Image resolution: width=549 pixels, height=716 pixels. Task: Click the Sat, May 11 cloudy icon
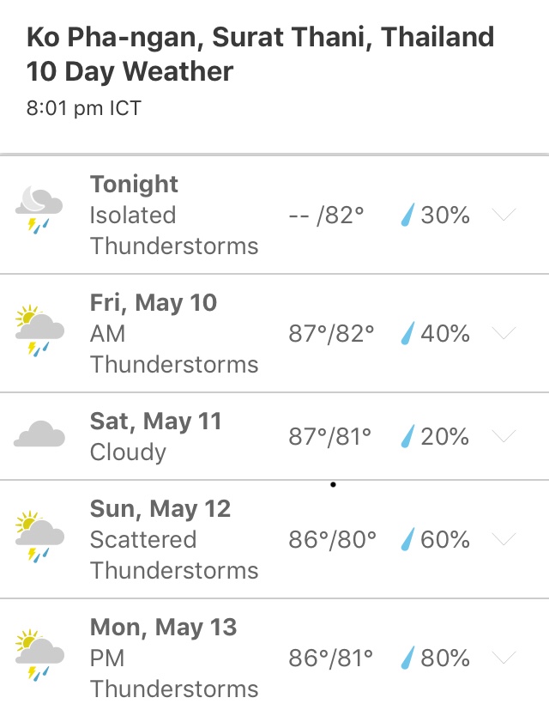[x=39, y=435]
